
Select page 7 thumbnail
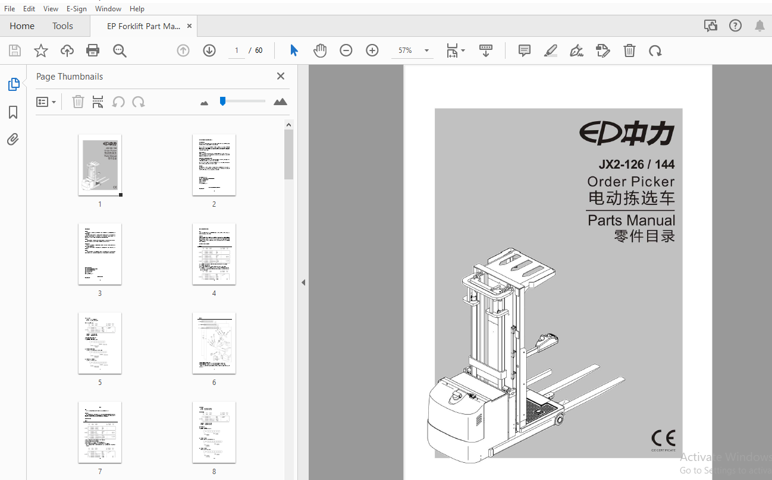(100, 432)
